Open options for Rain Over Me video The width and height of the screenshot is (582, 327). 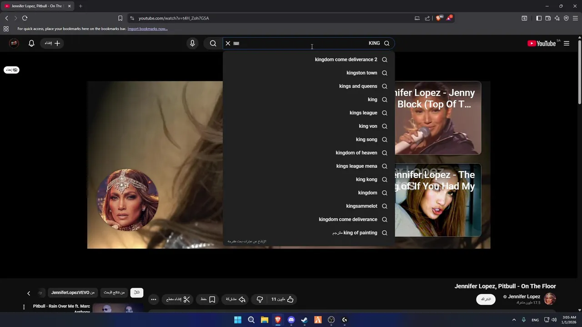[24, 307]
